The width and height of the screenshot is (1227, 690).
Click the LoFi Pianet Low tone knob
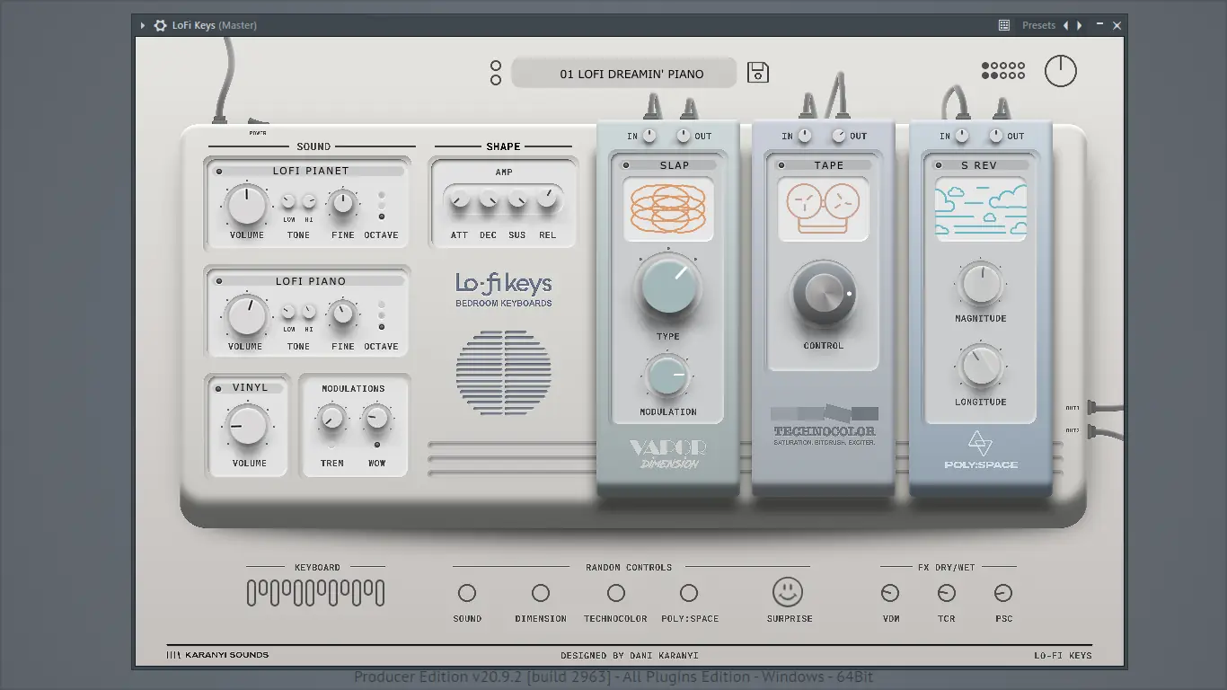point(288,201)
